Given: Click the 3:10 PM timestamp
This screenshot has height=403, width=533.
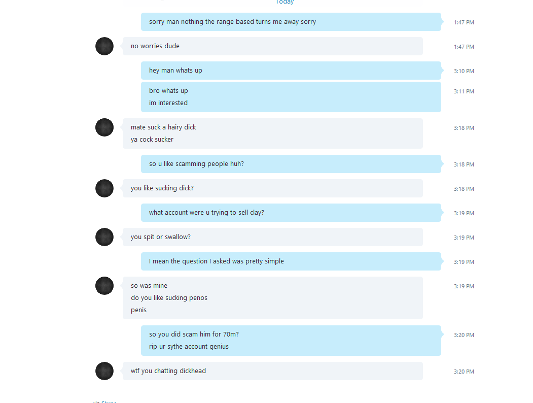Looking at the screenshot, I should (x=464, y=71).
